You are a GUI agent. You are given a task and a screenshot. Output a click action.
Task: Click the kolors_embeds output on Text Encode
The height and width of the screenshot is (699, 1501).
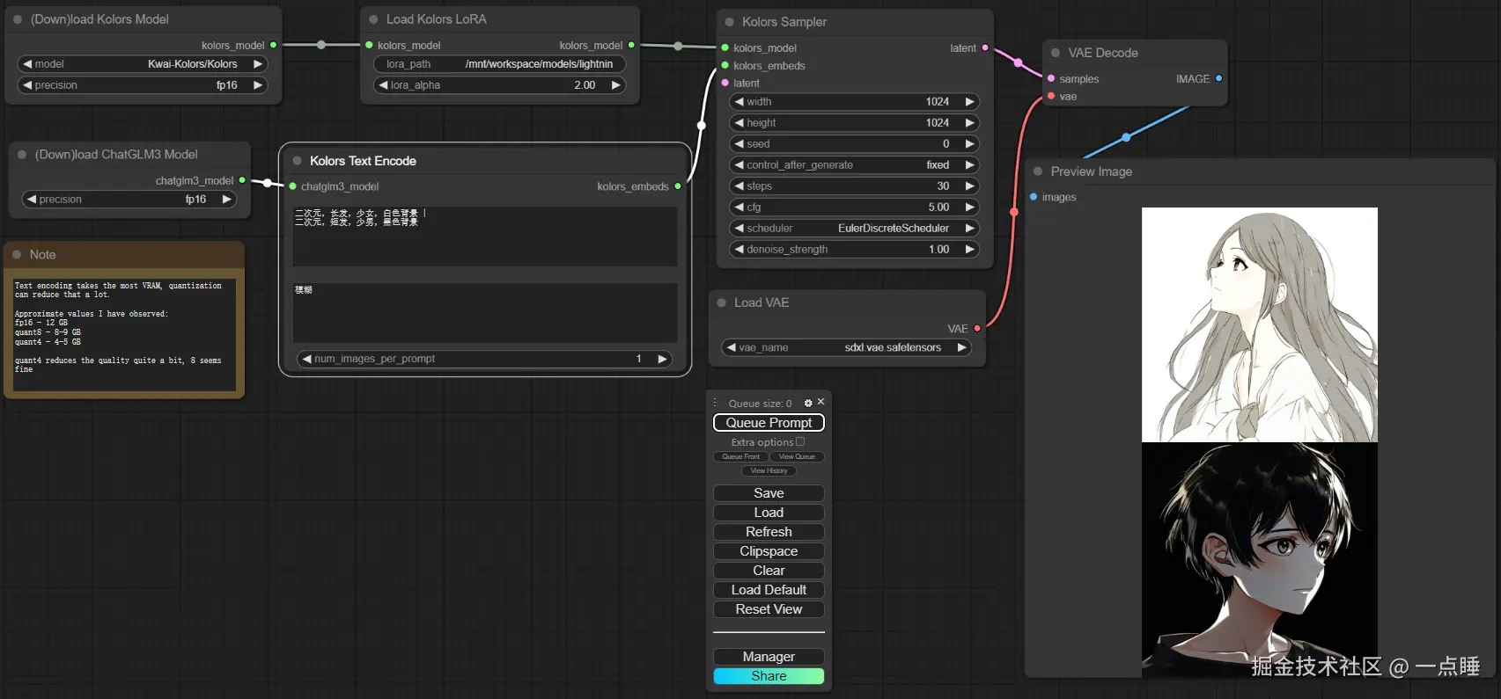click(678, 186)
